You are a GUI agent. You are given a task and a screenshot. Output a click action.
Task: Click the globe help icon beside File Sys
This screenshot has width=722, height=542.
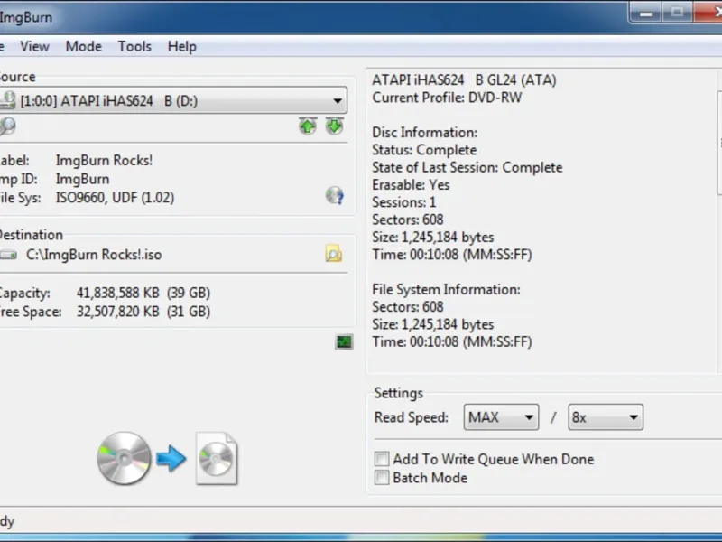coord(334,196)
